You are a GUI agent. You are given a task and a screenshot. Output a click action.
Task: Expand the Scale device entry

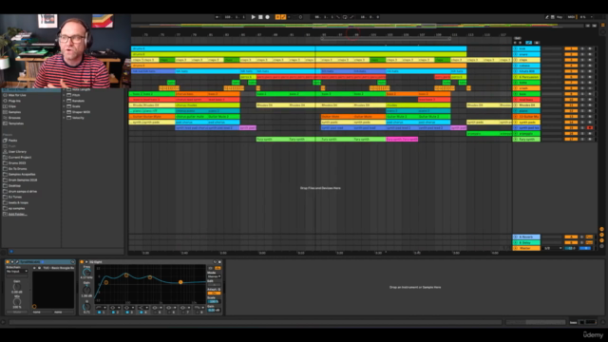(65, 106)
